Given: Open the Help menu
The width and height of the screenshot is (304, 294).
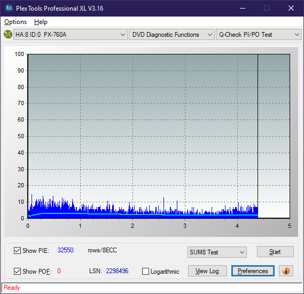Looking at the screenshot, I should click(x=41, y=22).
